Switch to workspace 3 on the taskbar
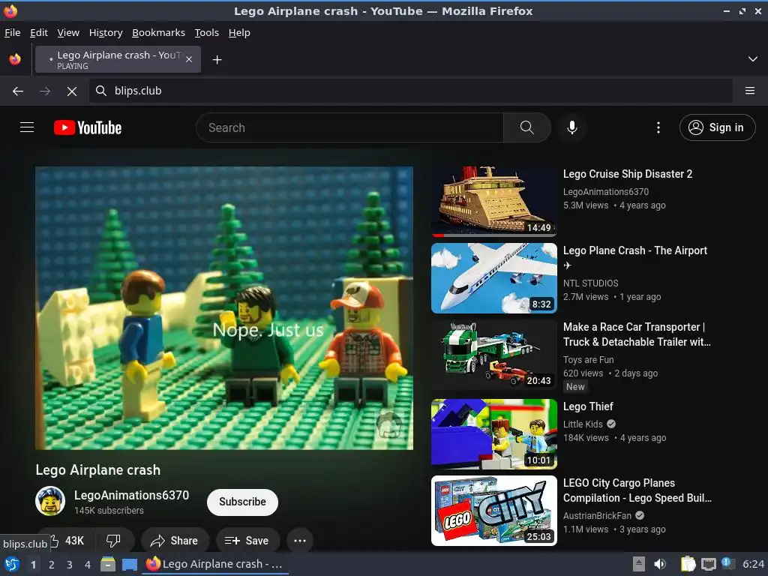The height and width of the screenshot is (576, 768). 70,565
